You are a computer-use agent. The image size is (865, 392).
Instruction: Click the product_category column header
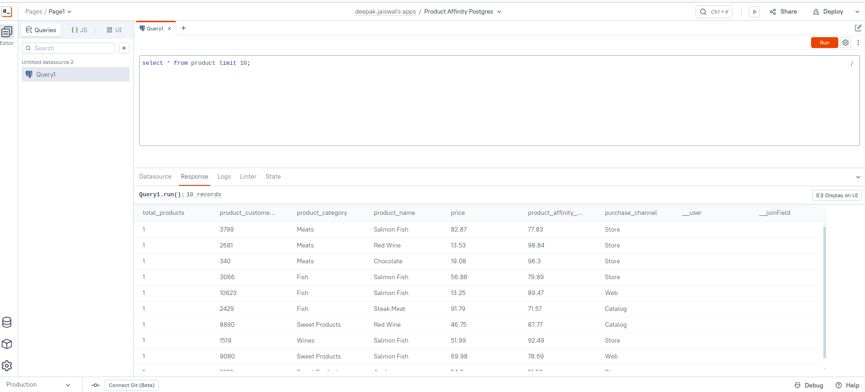(x=322, y=213)
